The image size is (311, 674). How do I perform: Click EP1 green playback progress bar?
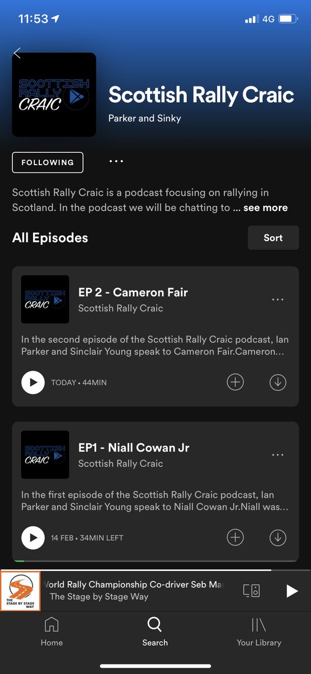coord(19,561)
